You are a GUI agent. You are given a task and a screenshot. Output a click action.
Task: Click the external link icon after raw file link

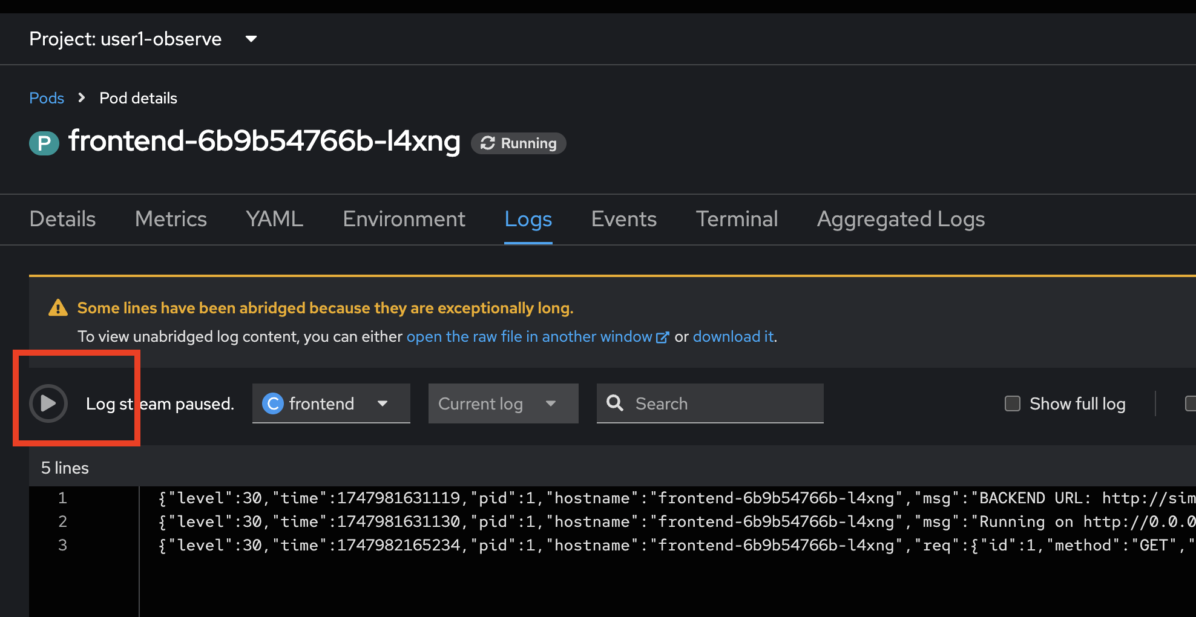pos(663,337)
